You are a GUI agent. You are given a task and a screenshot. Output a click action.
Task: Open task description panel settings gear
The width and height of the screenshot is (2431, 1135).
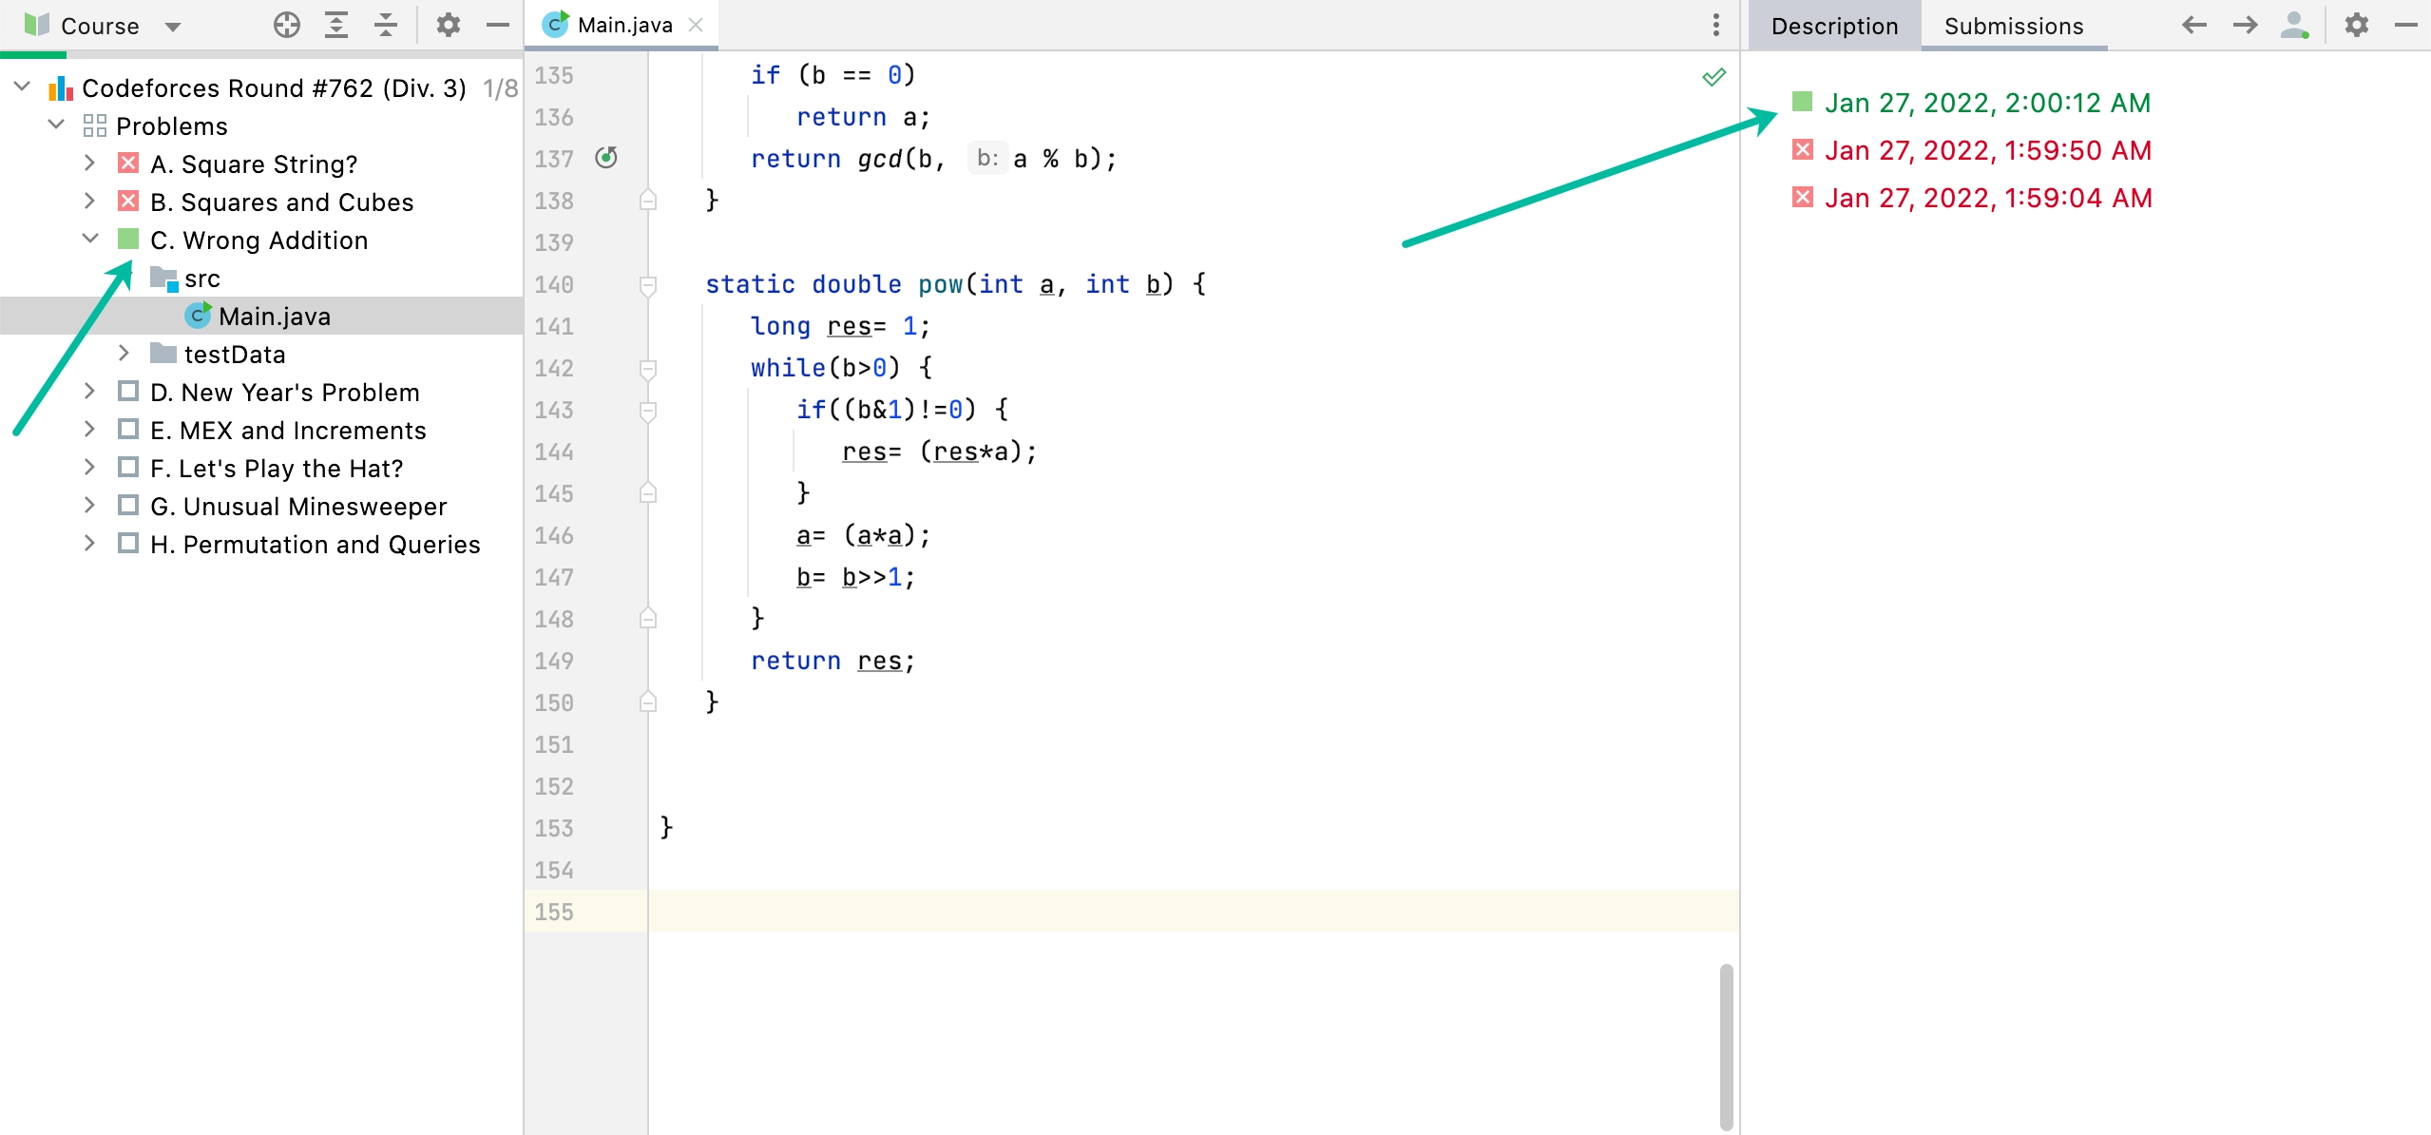[x=2356, y=25]
